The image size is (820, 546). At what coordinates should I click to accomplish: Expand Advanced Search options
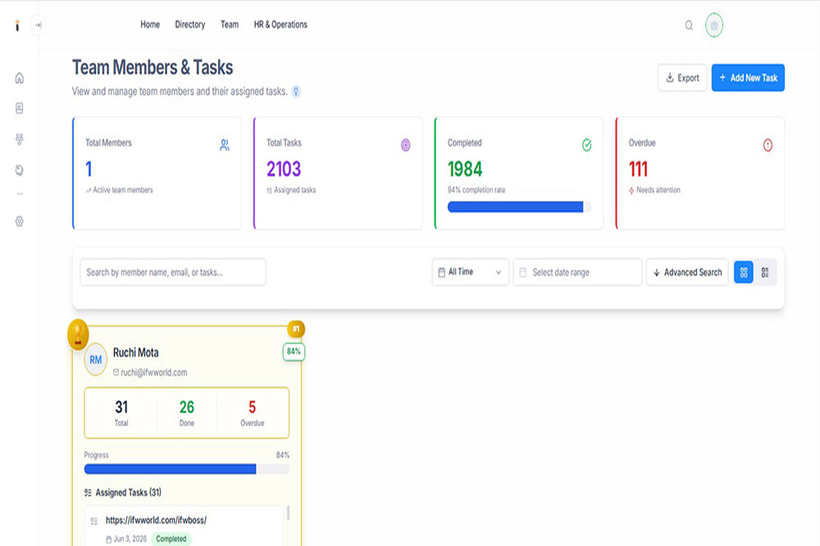pos(687,272)
